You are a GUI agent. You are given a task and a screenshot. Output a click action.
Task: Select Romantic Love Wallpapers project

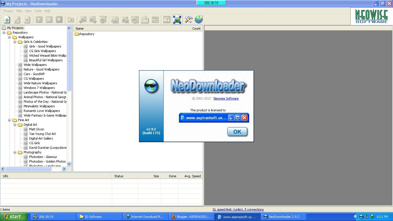(42, 111)
